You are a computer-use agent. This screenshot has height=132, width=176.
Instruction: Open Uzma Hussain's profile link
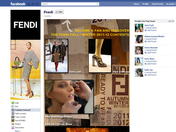(151, 48)
